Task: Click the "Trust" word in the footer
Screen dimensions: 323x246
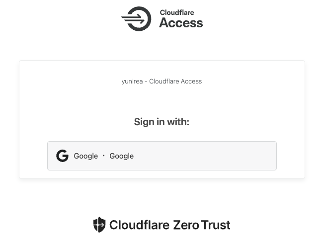Action: click(x=216, y=225)
